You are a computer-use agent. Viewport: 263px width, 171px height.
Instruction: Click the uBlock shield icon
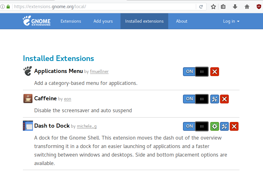[x=258, y=7]
